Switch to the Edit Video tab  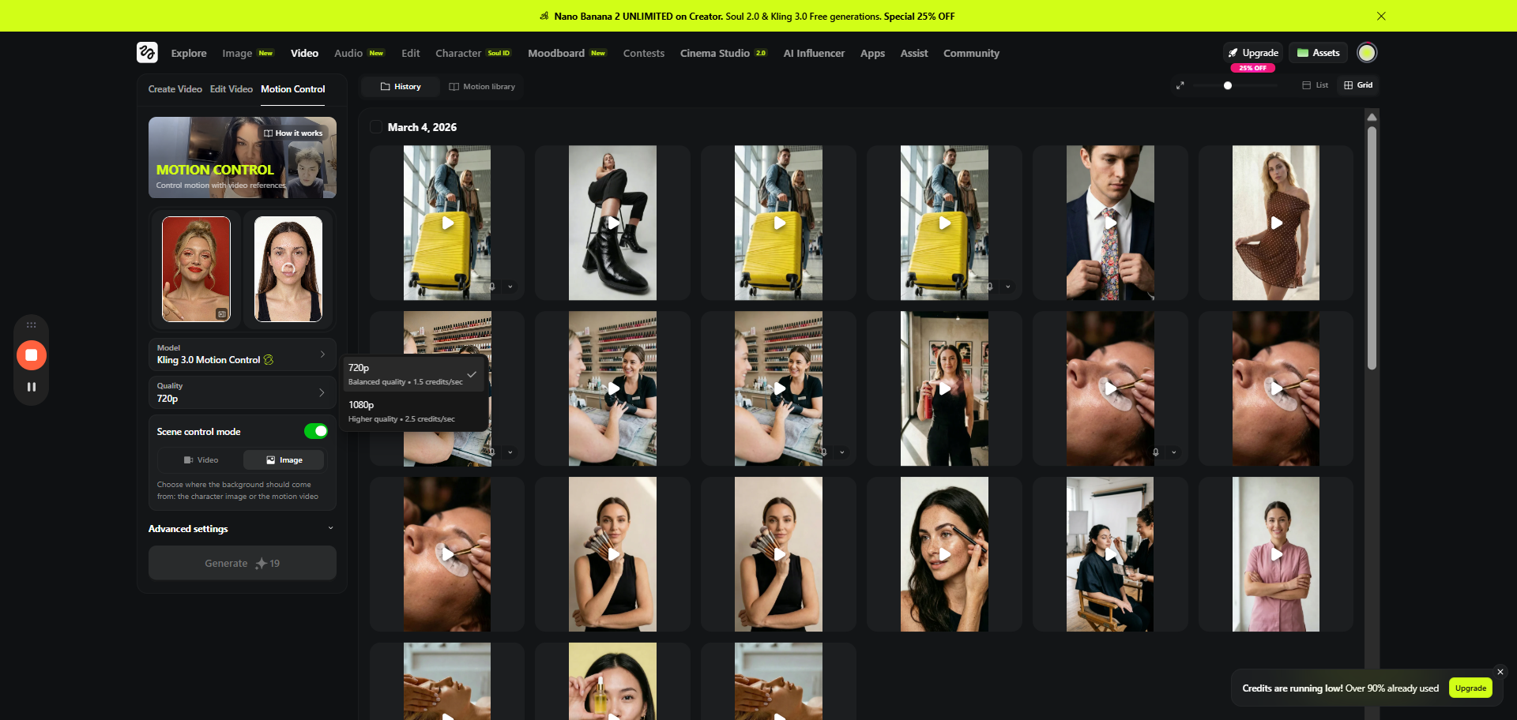231,89
